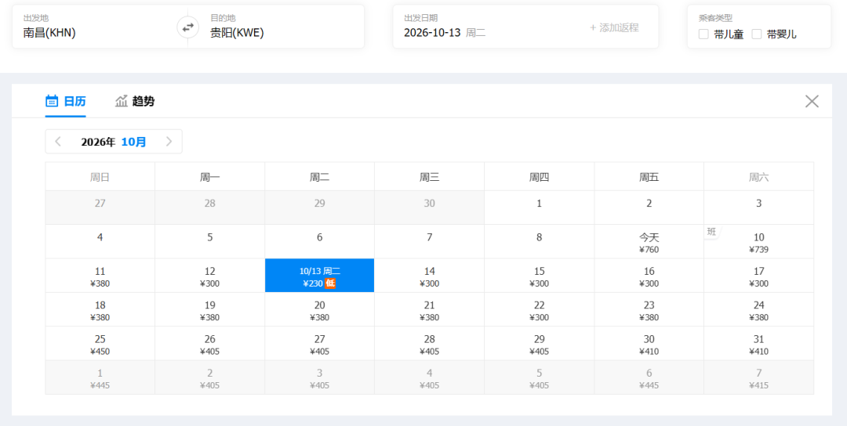Swap departure and destination cities
Screen dimensions: 847x426
coord(188,27)
